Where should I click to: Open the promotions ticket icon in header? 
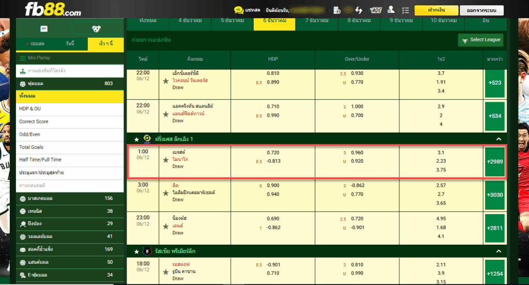pos(375,10)
